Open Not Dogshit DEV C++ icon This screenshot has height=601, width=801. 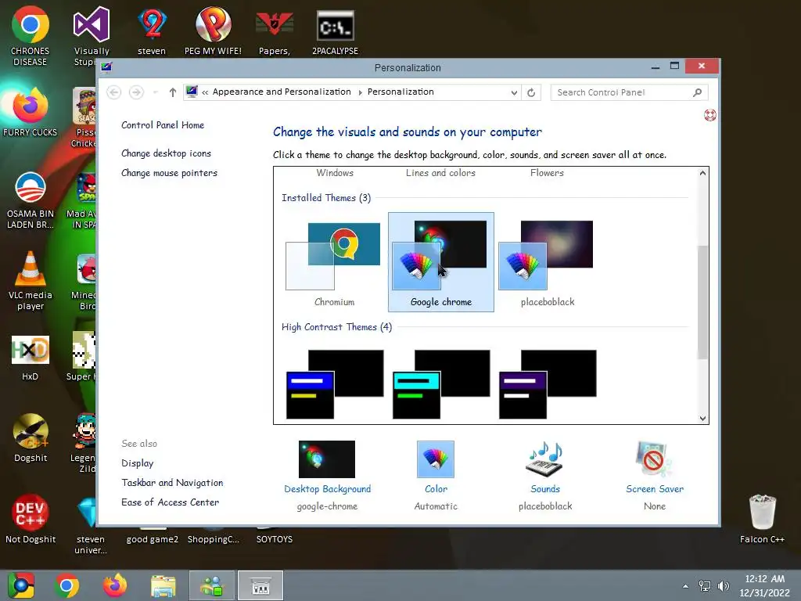click(31, 518)
